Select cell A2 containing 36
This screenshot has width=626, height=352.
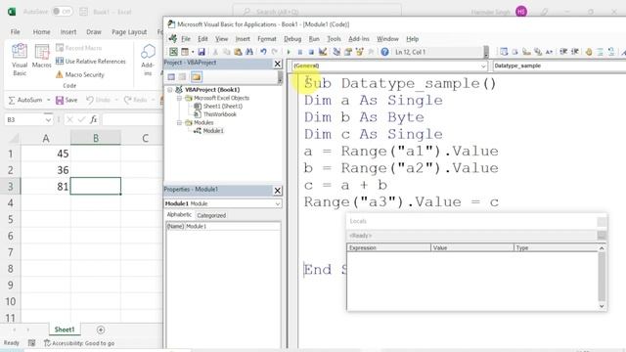coord(46,170)
